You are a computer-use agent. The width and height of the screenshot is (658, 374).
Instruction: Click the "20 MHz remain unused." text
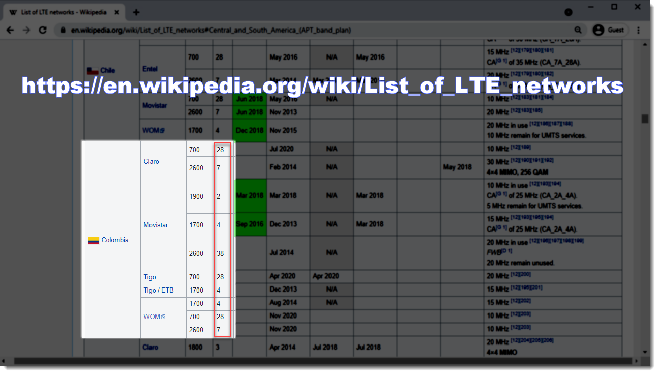(520, 263)
